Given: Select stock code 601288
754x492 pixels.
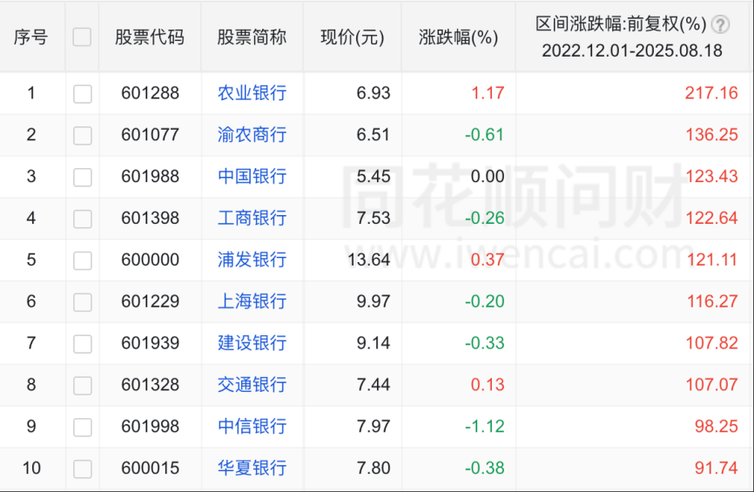Looking at the screenshot, I should click(x=150, y=93).
